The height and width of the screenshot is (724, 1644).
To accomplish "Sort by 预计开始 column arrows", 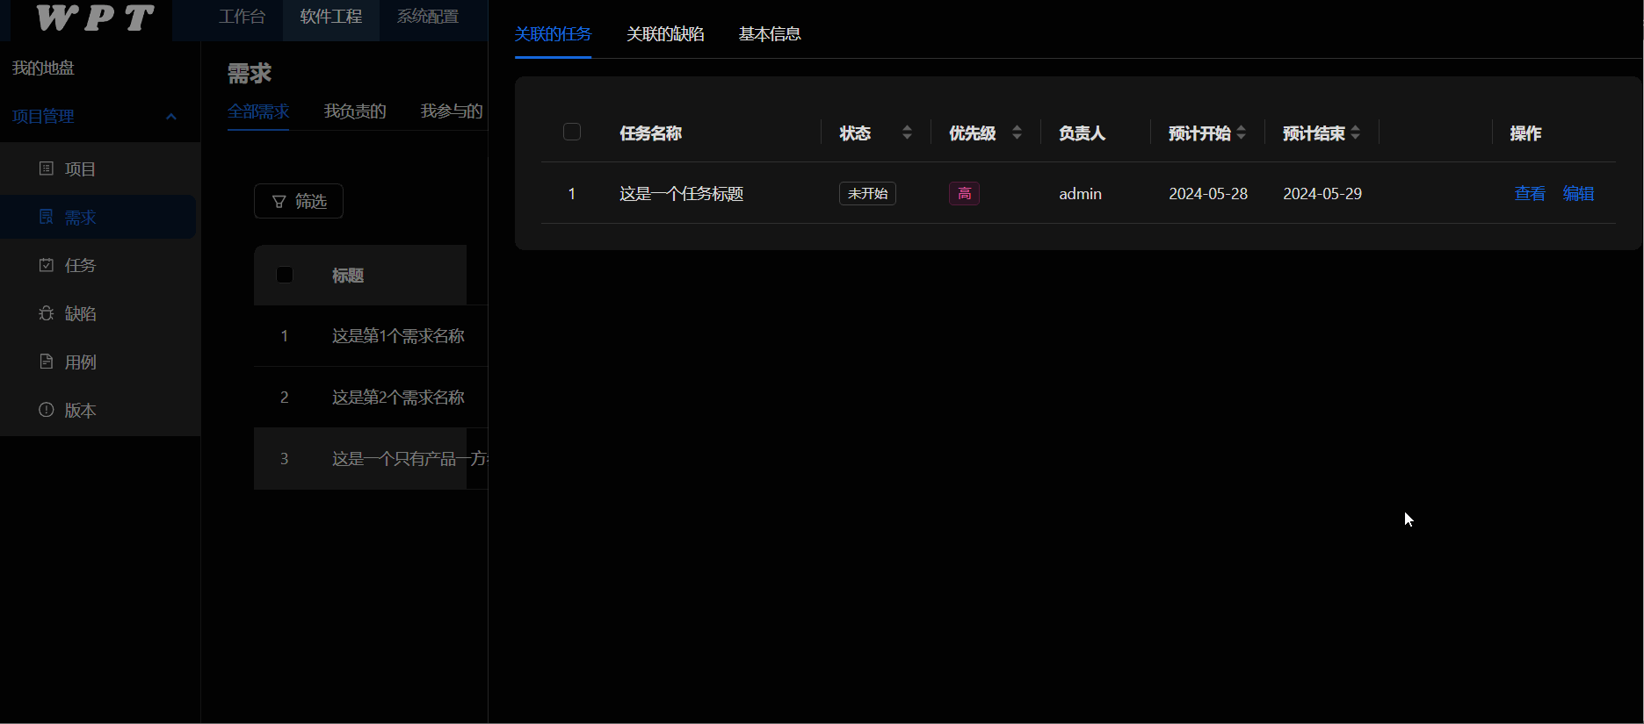I will [x=1241, y=133].
